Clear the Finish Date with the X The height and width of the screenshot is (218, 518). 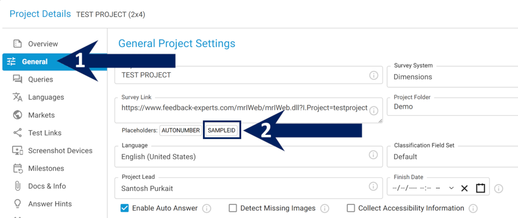[x=464, y=188]
